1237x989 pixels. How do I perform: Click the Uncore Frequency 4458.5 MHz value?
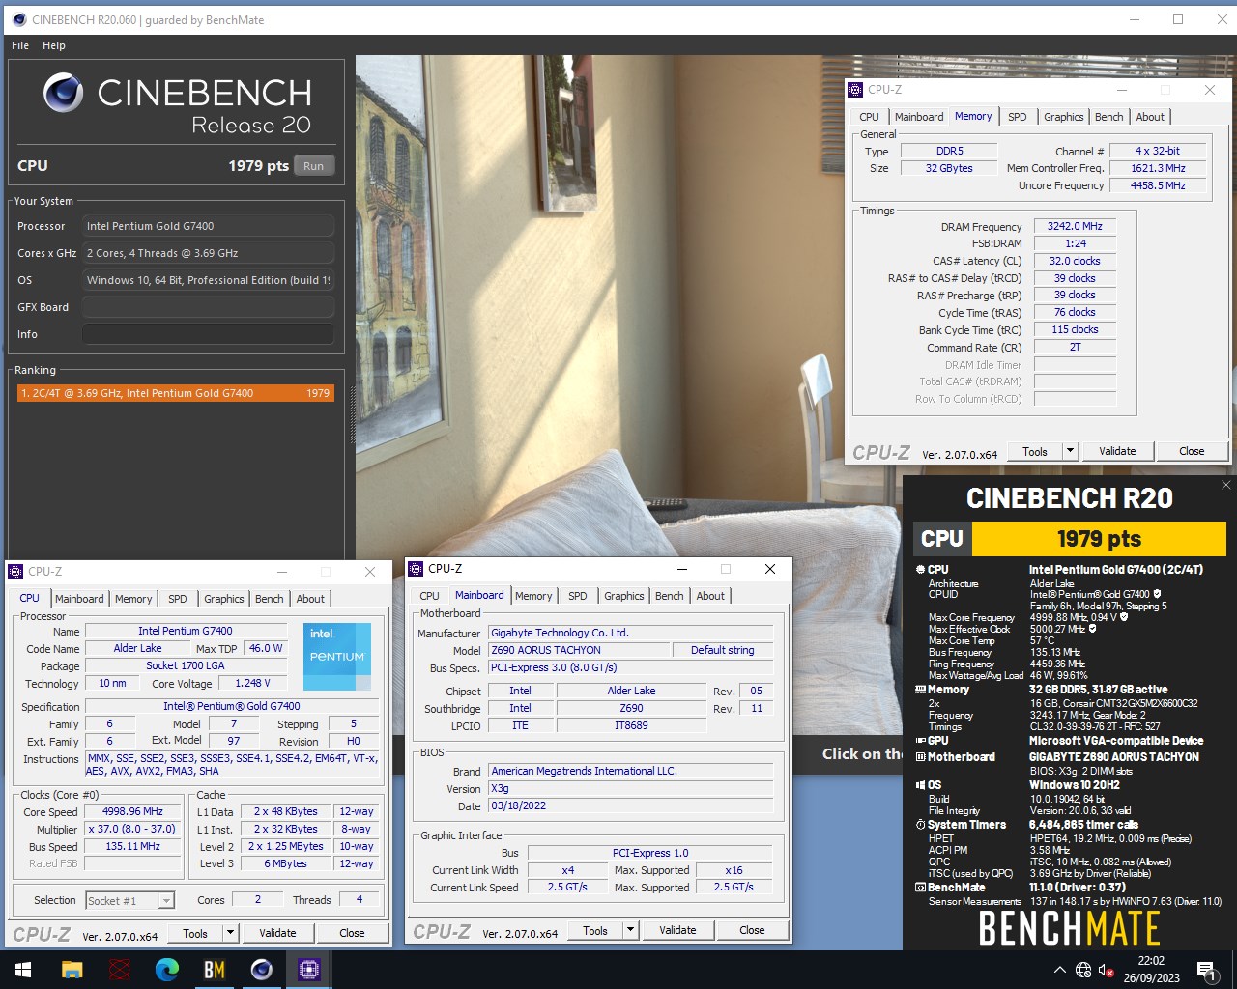(x=1158, y=185)
